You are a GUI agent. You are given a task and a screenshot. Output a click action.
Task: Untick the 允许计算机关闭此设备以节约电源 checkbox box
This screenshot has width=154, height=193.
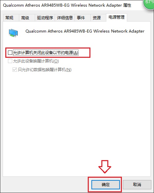pos(10,53)
